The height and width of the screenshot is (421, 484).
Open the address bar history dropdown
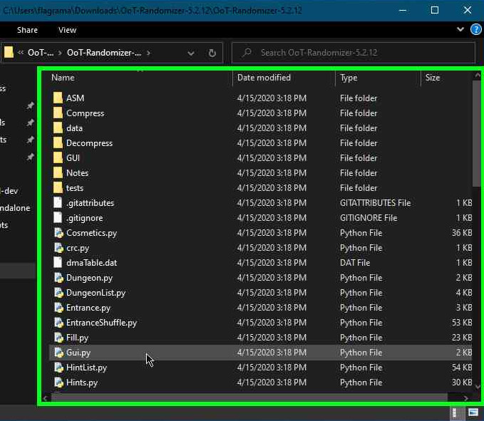[191, 53]
